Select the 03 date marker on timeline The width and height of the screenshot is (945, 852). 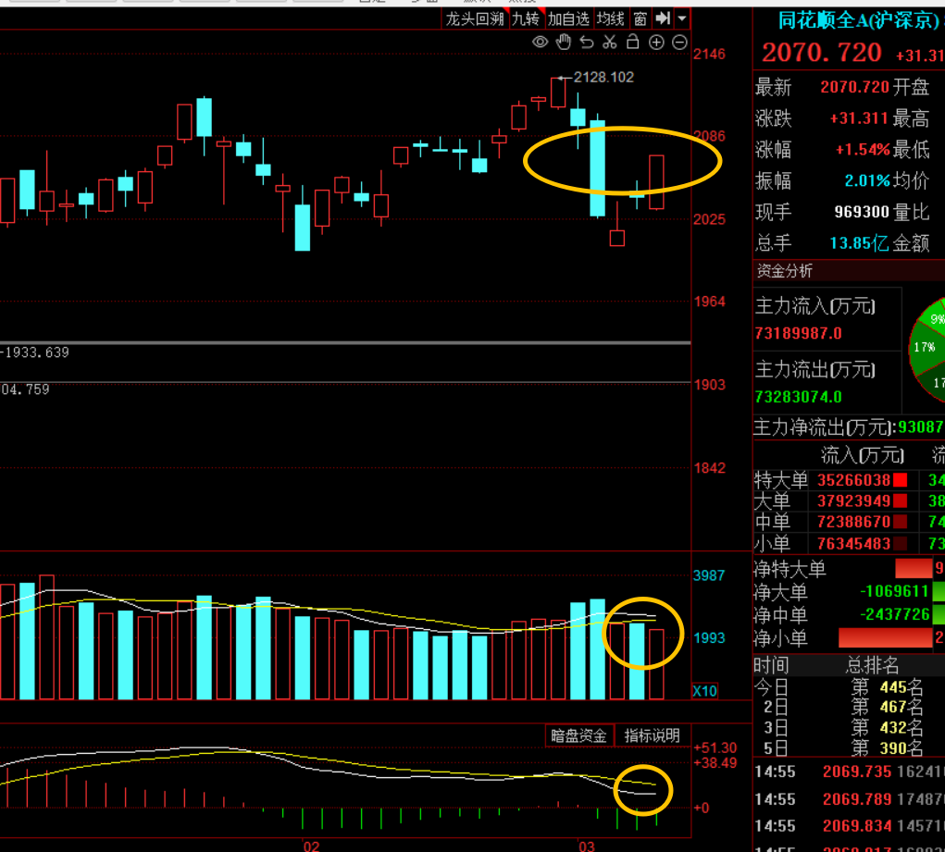(587, 846)
